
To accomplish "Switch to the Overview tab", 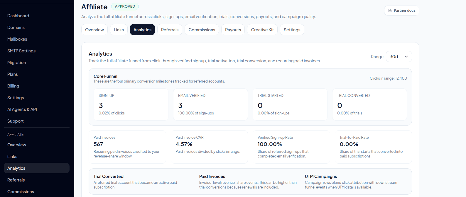I will (x=94, y=30).
